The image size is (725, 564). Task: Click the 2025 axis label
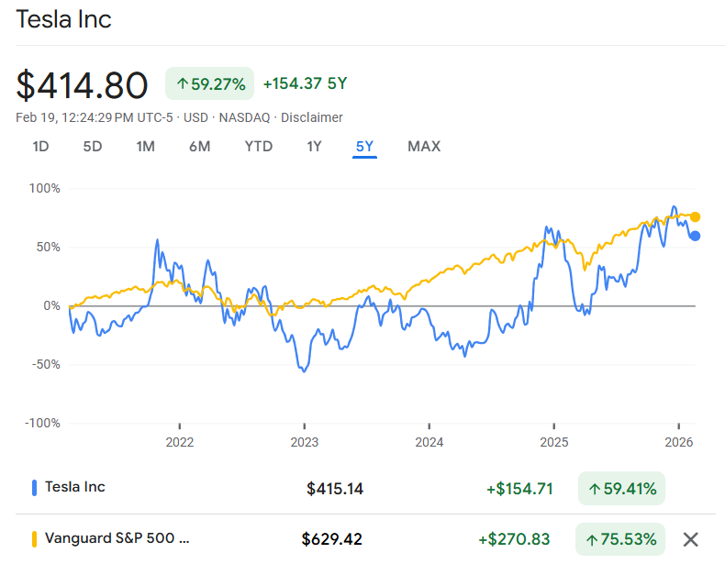pos(554,442)
